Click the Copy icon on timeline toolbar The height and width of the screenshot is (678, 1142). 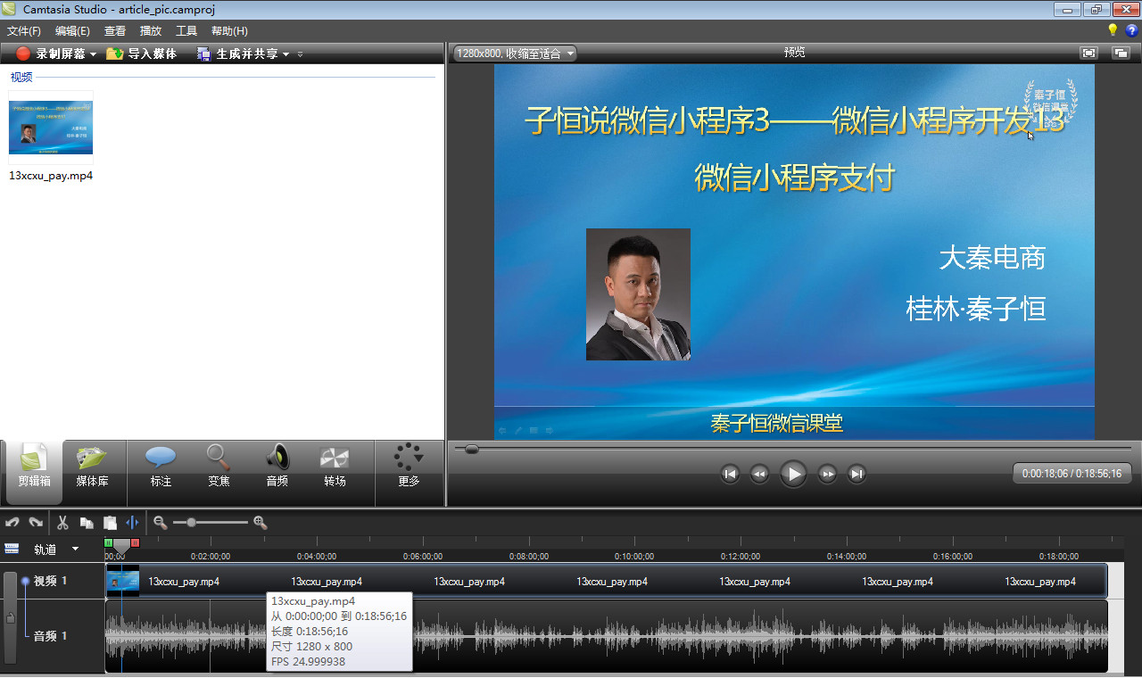pyautogui.click(x=87, y=523)
